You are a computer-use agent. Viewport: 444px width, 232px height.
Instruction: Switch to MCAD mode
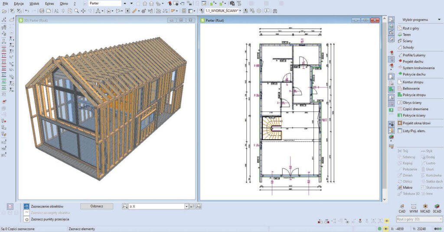[x=425, y=208]
